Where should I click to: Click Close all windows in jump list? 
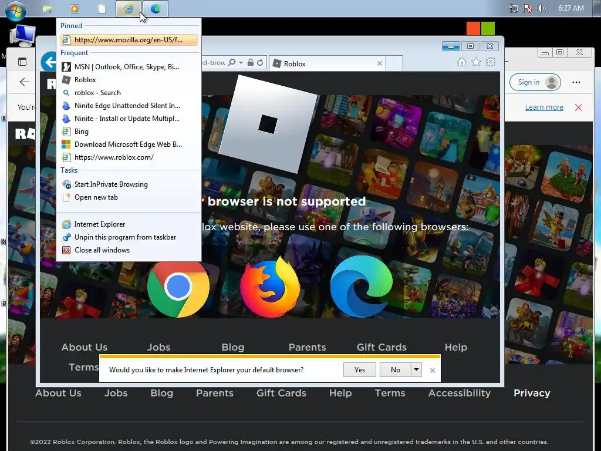click(129, 250)
